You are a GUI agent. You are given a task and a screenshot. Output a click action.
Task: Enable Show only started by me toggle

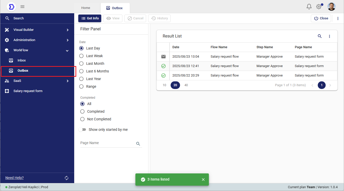click(82, 130)
